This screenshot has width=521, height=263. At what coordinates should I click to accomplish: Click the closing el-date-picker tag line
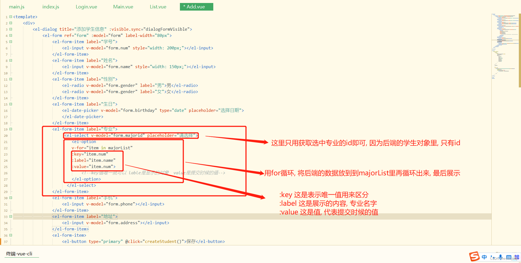tap(82, 117)
